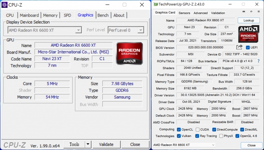The width and height of the screenshot is (264, 150).
Task: Click the Validate button in CPU-Z
Action: tap(106, 144)
